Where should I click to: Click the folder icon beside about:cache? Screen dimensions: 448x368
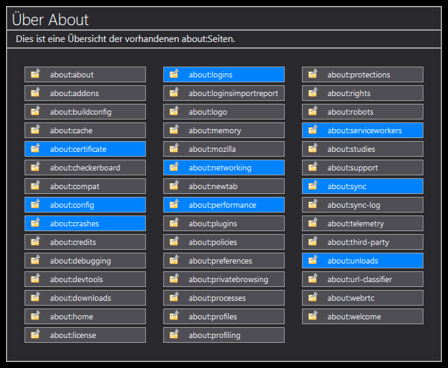[35, 130]
